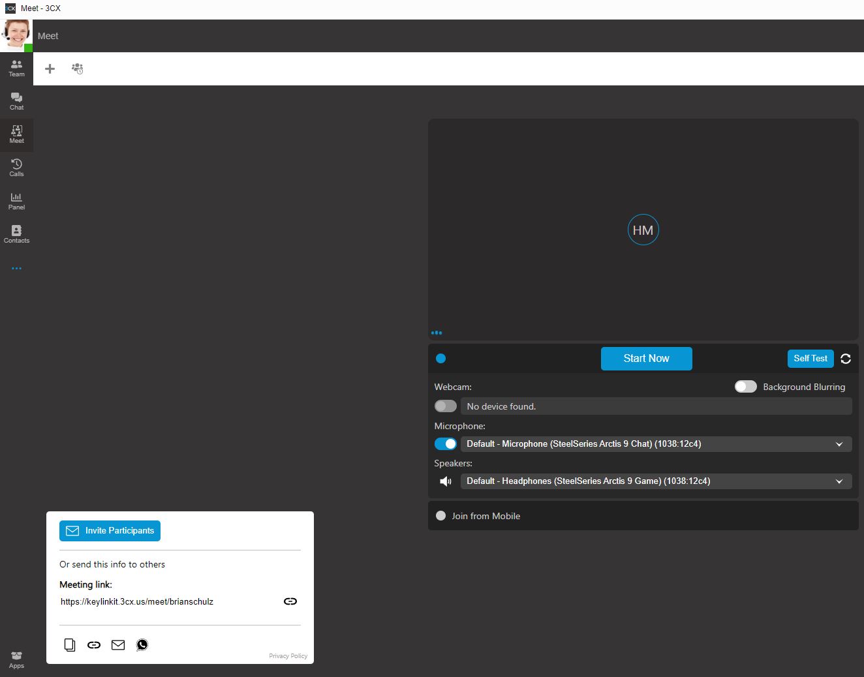Click the No device found webcam field
Screen dimensions: 864x677
point(656,406)
